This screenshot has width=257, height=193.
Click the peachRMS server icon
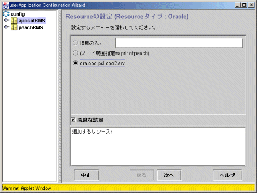click(x=14, y=27)
